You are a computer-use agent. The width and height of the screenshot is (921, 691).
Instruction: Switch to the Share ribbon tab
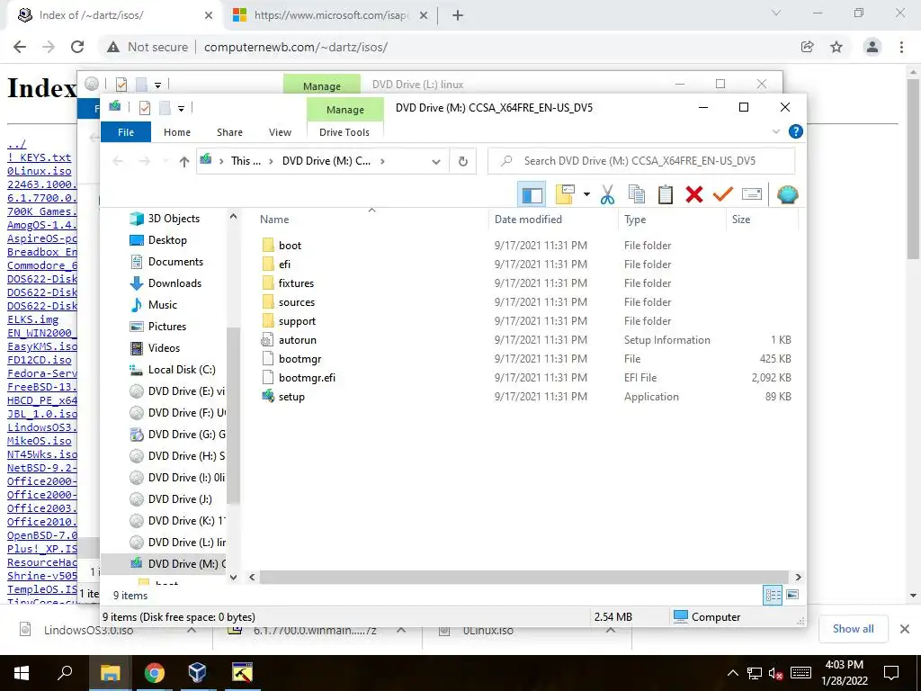[x=229, y=132]
